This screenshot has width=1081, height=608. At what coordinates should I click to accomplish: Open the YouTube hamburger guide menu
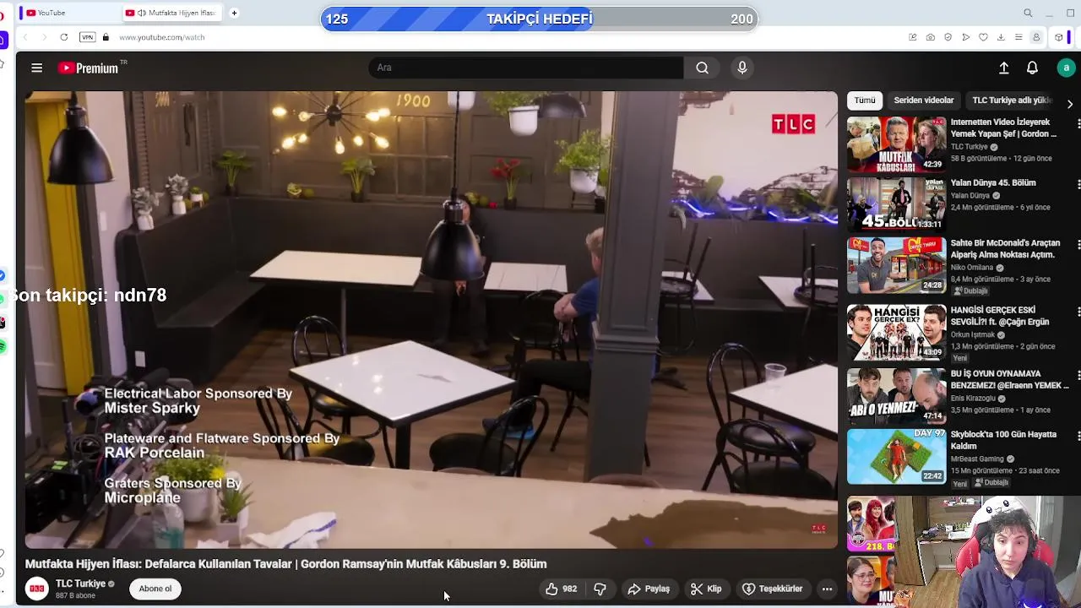36,68
